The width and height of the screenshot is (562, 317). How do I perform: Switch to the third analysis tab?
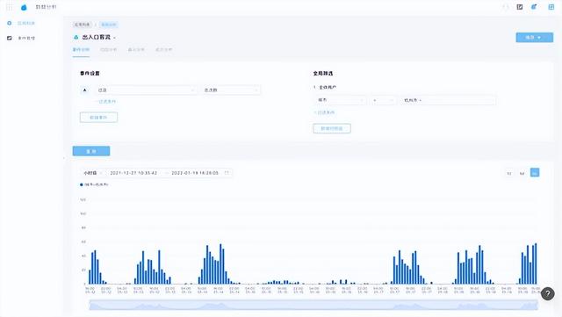click(x=136, y=49)
